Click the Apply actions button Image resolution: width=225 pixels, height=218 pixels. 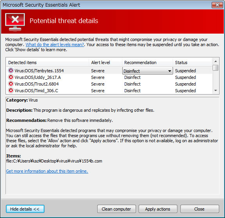coord(158,209)
